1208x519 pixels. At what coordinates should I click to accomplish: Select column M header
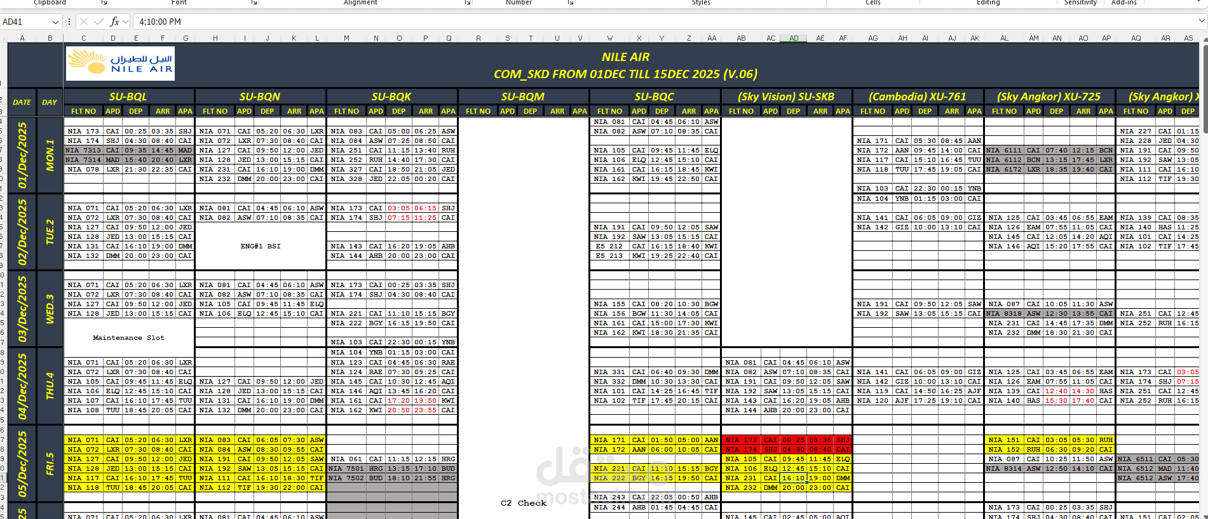[x=346, y=38]
